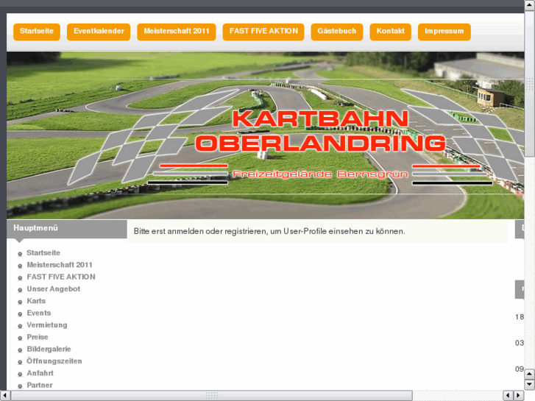This screenshot has width=535, height=401.
Task: Click the 'Bitte erst anmelden oder registrieren' message
Action: point(269,231)
